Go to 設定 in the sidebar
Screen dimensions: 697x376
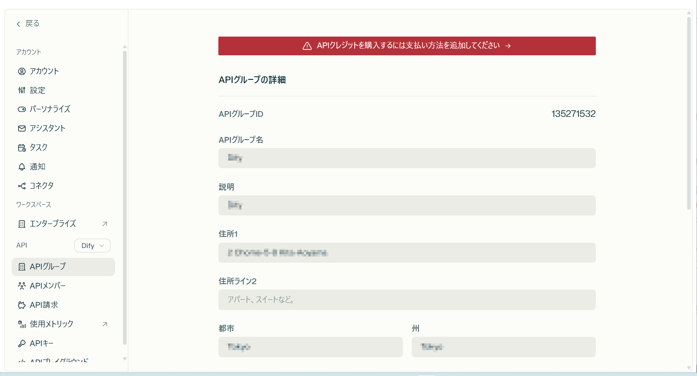coord(63,91)
